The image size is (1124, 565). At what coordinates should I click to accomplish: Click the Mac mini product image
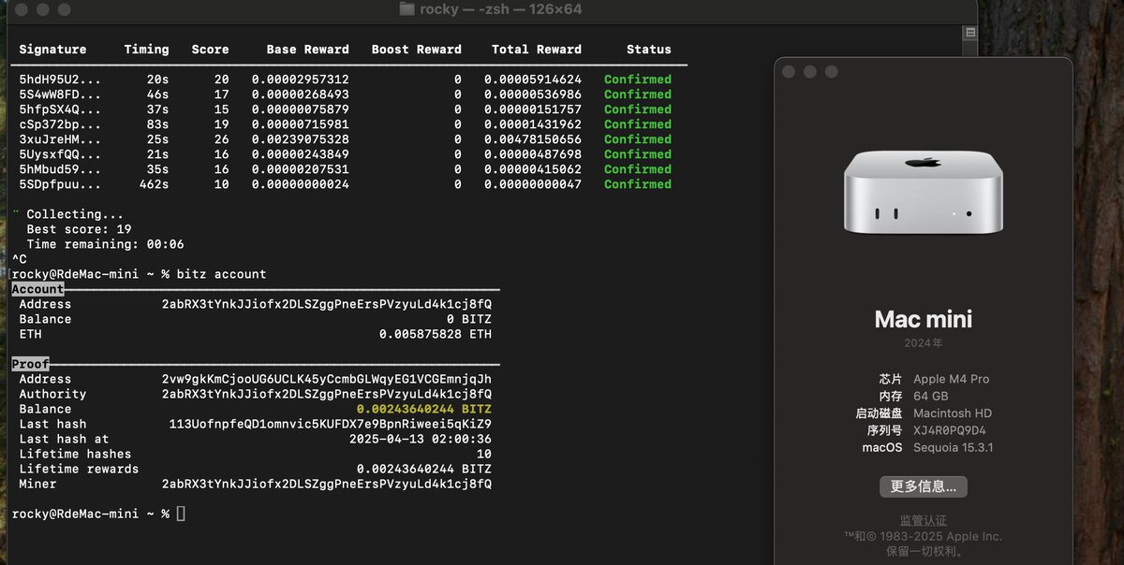923,194
